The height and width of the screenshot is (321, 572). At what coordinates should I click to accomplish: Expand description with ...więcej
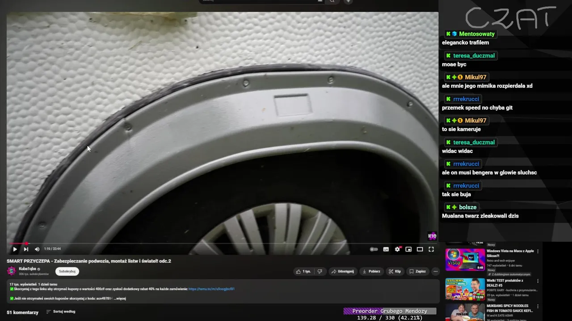point(119,298)
